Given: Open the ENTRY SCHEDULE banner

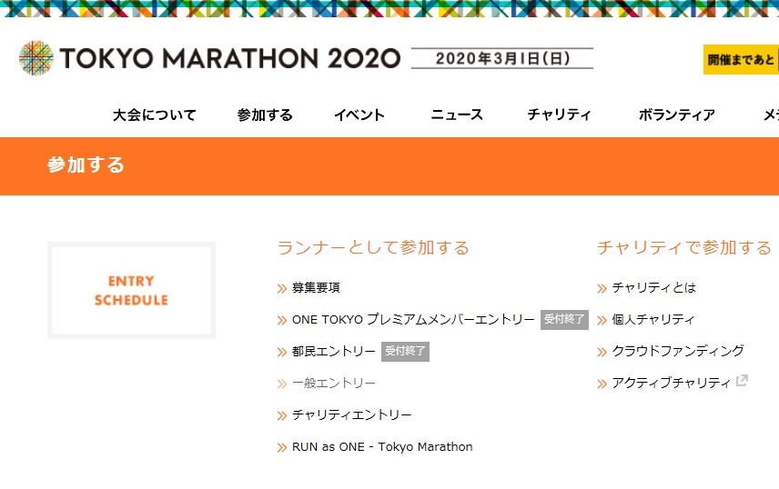Looking at the screenshot, I should point(131,291).
